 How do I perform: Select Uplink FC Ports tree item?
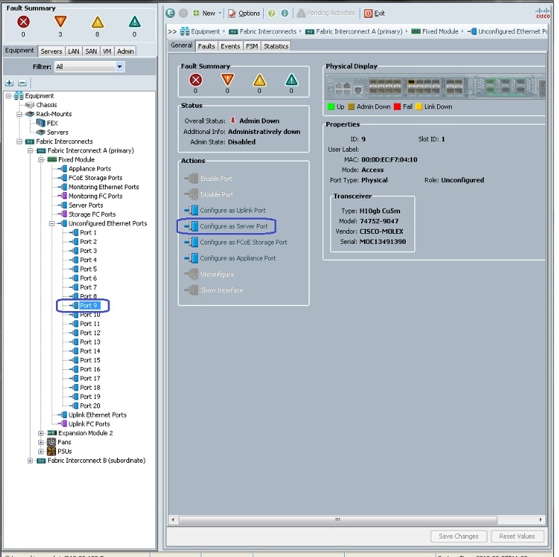click(x=89, y=424)
